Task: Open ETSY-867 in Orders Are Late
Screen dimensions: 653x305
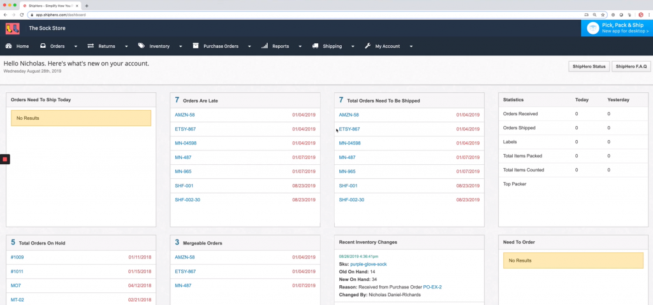Action: click(186, 129)
